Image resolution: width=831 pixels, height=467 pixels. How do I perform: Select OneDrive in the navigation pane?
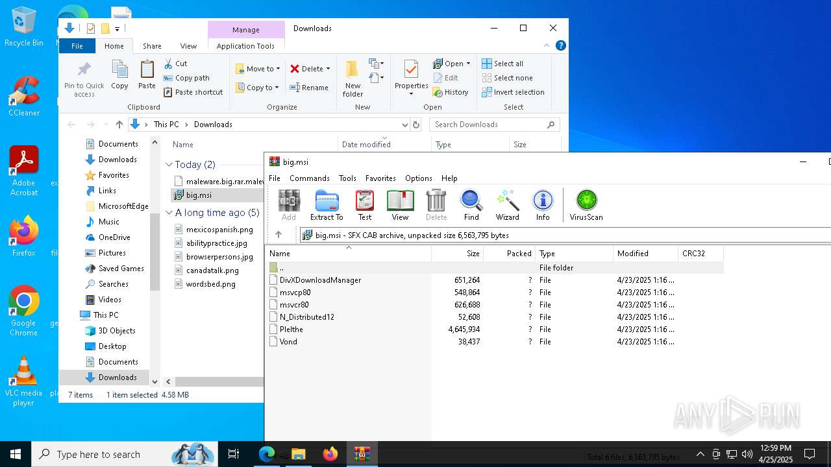(x=114, y=237)
